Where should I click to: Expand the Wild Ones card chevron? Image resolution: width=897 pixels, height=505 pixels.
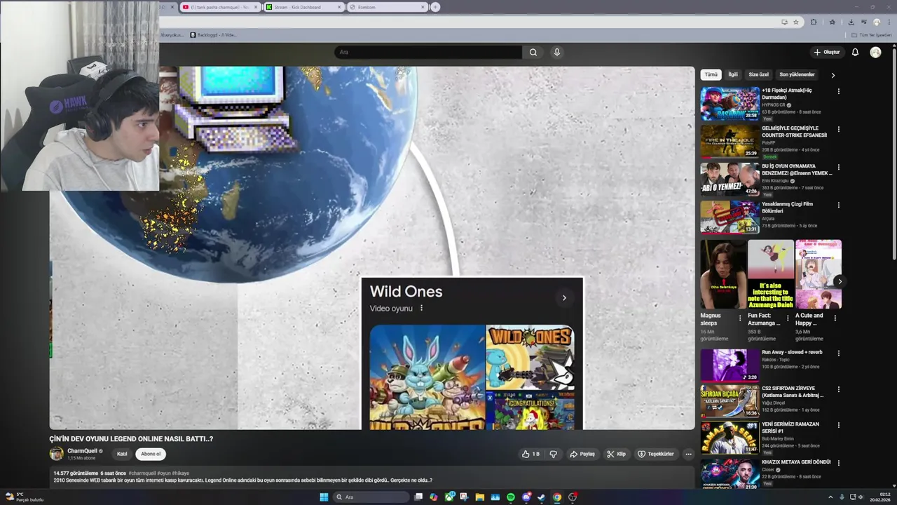tap(564, 297)
